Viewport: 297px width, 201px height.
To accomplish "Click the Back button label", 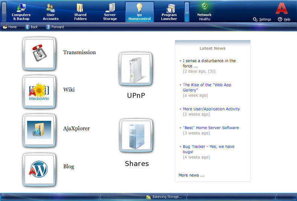I will (34, 27).
